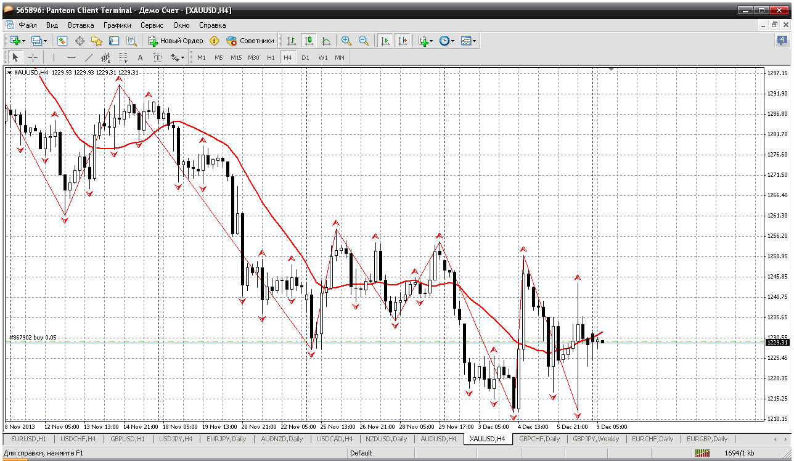Switch to the GBPCHF,Daily chart tab
This screenshot has width=794, height=461.
(x=539, y=439)
